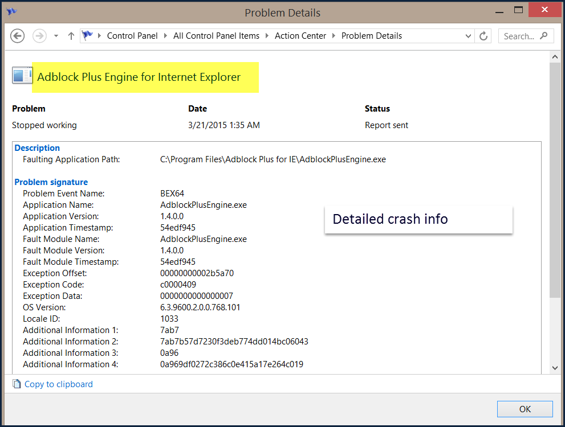Click the vertical scrollbar thumb
Viewport: 565px width, 427px height.
(x=555, y=180)
